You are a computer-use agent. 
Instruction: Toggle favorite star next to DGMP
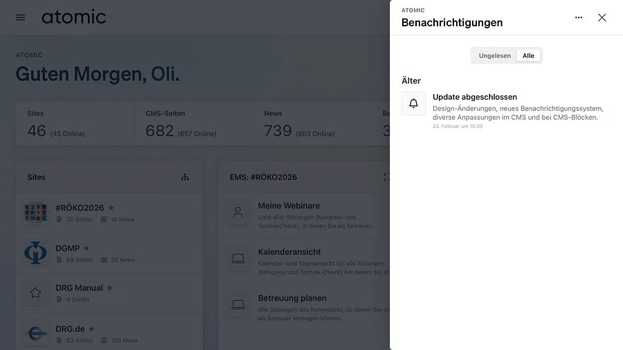pyautogui.click(x=87, y=248)
